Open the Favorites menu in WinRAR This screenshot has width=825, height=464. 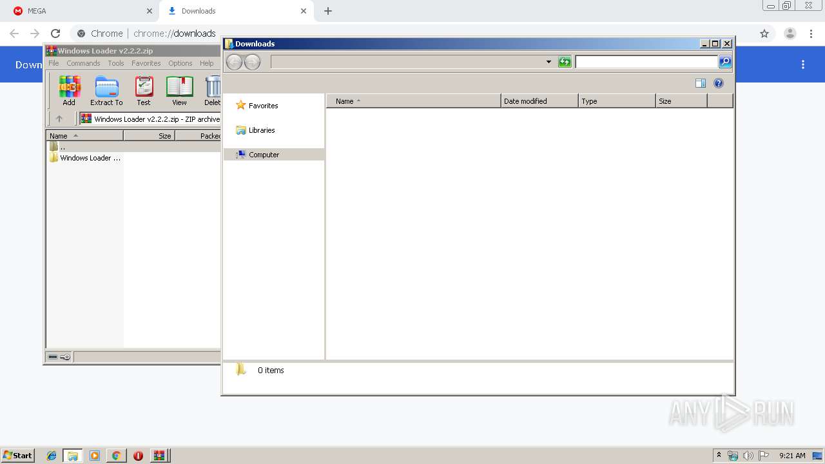(146, 63)
